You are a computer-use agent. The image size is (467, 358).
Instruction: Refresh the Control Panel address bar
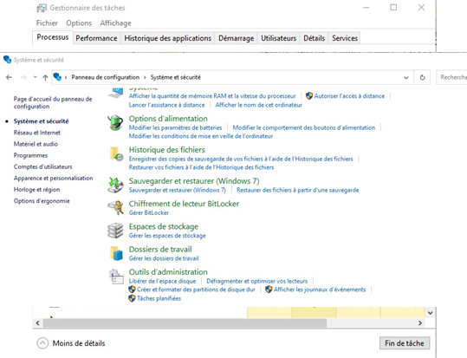point(422,77)
